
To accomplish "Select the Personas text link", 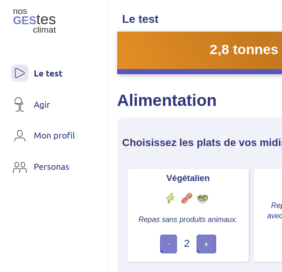I will (51, 167).
